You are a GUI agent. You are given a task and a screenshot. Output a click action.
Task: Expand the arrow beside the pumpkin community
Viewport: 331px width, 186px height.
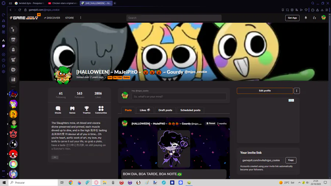(x=8, y=114)
